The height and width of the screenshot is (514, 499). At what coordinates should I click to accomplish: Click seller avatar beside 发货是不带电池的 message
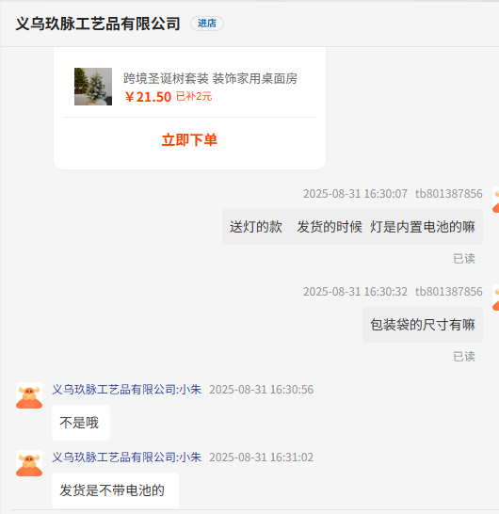[x=29, y=463]
